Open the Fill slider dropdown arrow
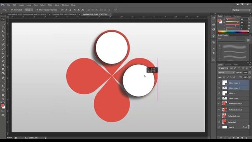The image size is (252, 142). pyautogui.click(x=250, y=77)
